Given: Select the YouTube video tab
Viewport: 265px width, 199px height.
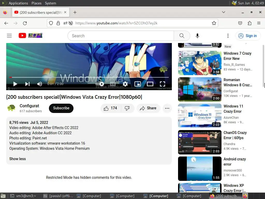Looking at the screenshot, I should (41, 12).
